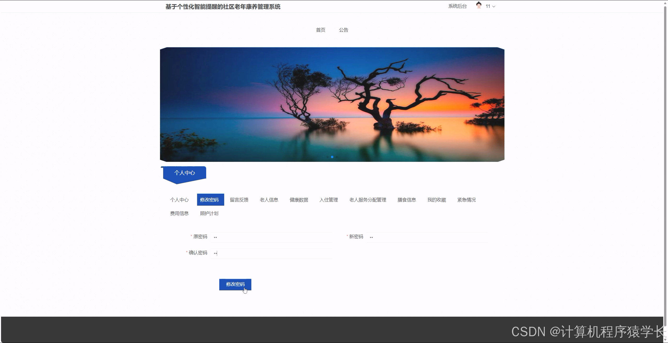Image resolution: width=668 pixels, height=343 pixels.
Task: Select the third carousel indicator dot
Action: click(337, 157)
